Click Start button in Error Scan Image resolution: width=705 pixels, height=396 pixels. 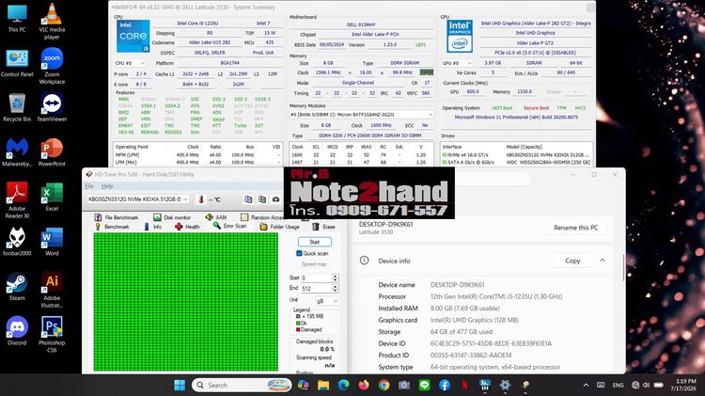315,242
